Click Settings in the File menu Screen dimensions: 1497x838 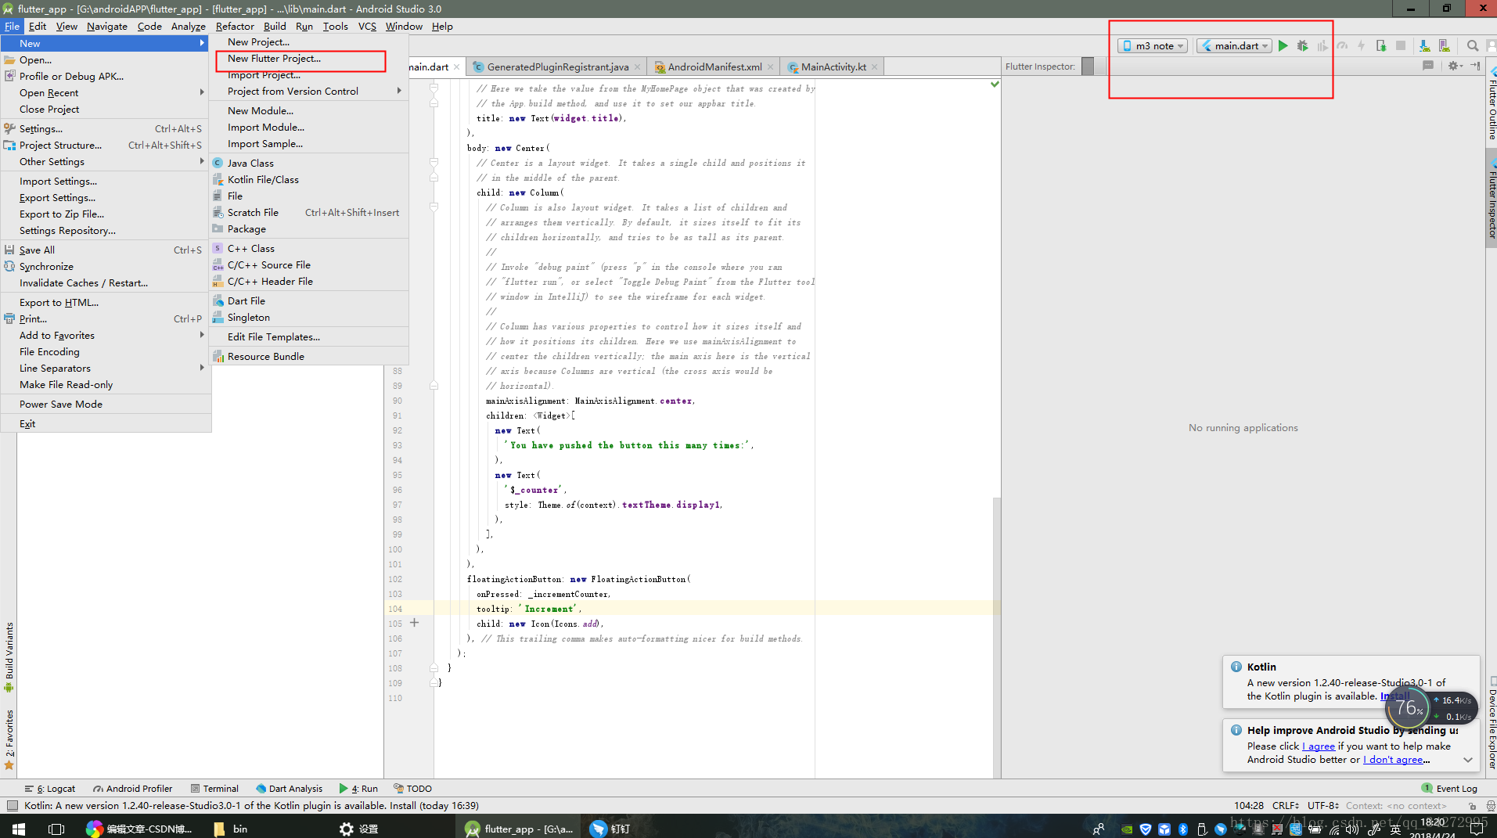click(x=106, y=129)
